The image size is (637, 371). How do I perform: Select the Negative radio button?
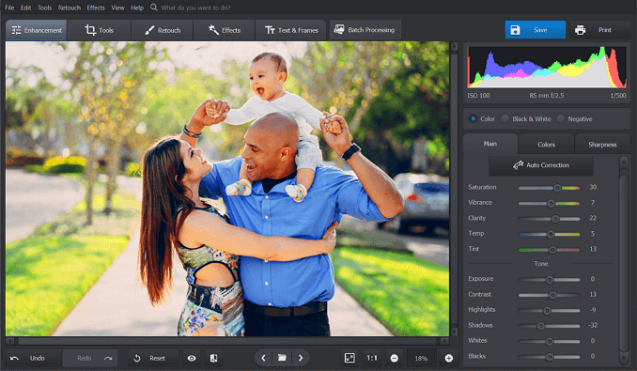[x=561, y=119]
